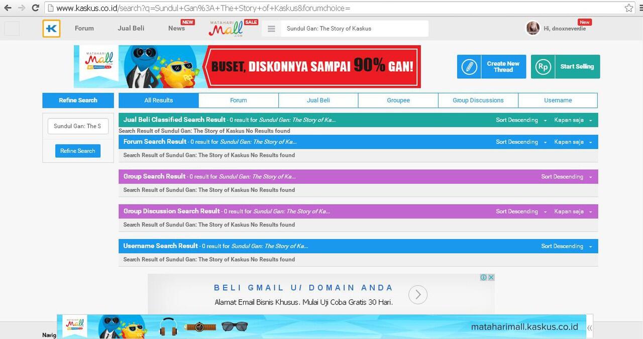The height and width of the screenshot is (339, 643).
Task: Open matahariMall.kaskus.co.id bottom banner
Action: pyautogui.click(x=321, y=326)
